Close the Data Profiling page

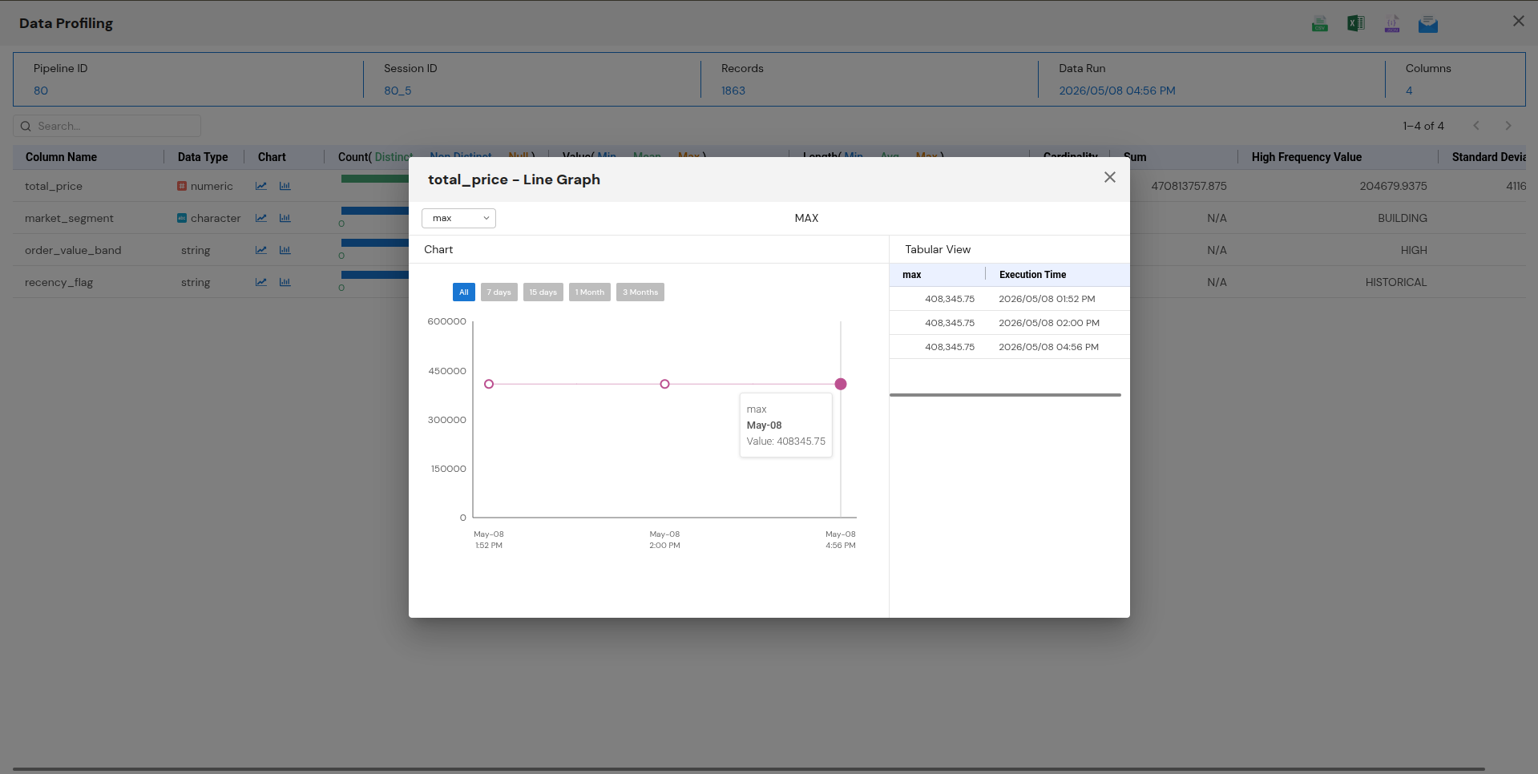[1518, 21]
